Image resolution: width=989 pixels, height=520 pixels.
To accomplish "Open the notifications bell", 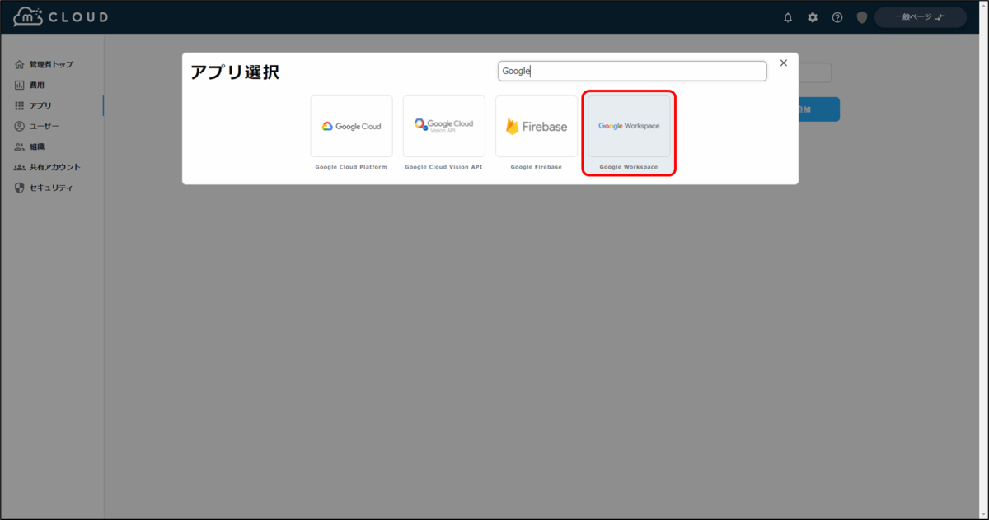I will [x=788, y=17].
